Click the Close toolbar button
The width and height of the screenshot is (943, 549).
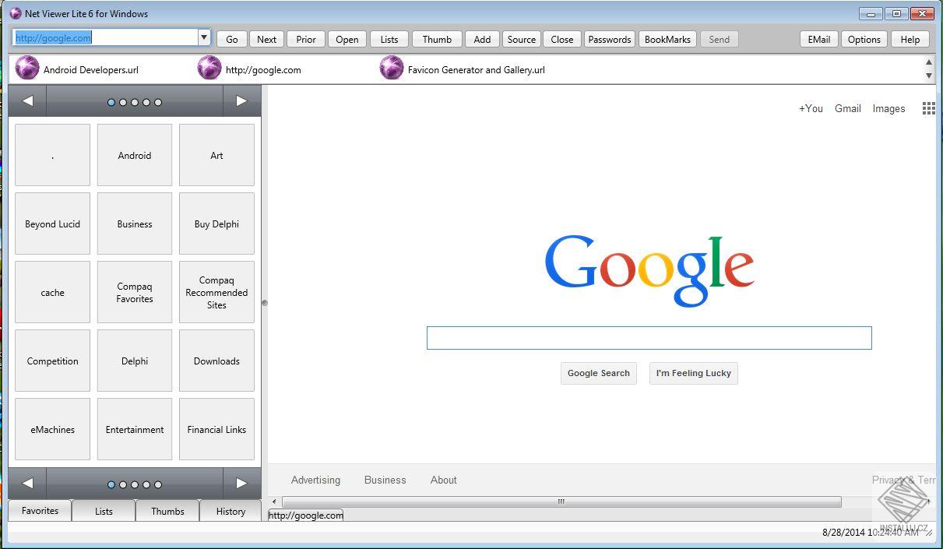pyautogui.click(x=562, y=39)
